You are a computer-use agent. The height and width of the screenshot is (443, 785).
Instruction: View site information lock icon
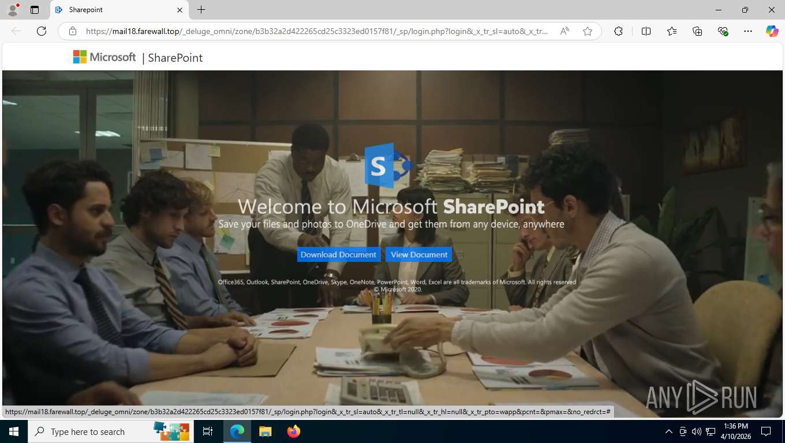(x=73, y=31)
